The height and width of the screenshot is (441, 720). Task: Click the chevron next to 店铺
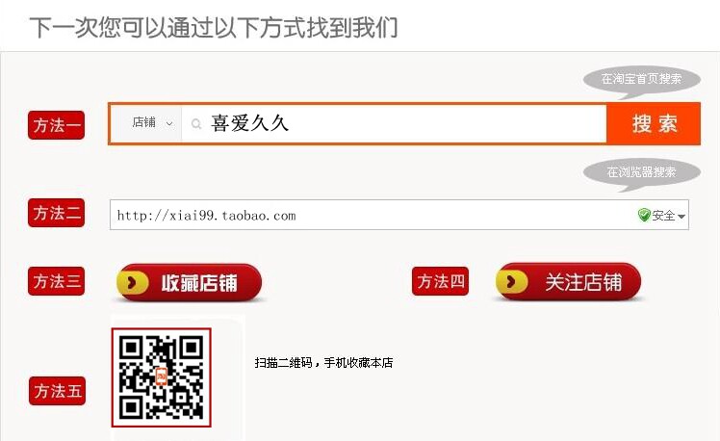tap(169, 123)
